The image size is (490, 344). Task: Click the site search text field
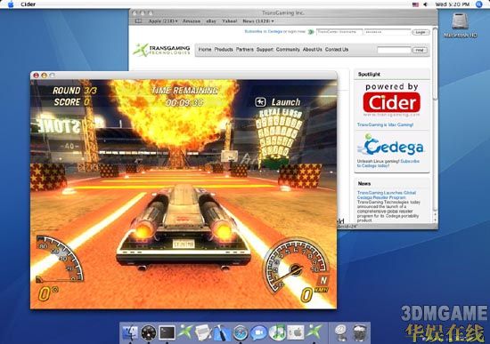[x=394, y=50]
